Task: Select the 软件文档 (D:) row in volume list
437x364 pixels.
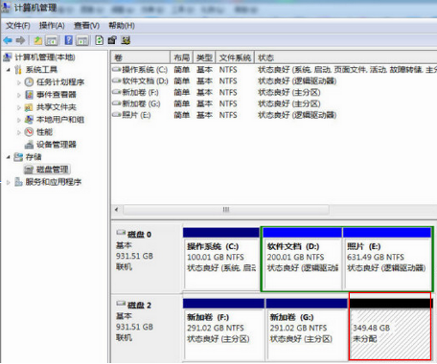Action: pyautogui.click(x=274, y=81)
